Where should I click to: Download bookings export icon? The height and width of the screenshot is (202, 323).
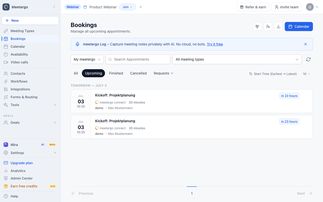point(278,27)
